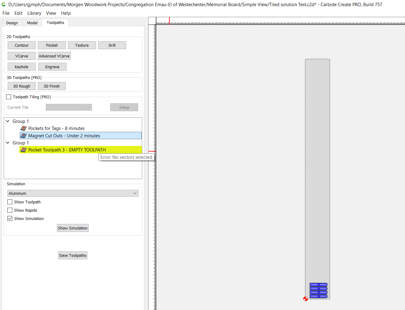This screenshot has height=310, width=405.
Task: Open the File menu
Action: 6,13
